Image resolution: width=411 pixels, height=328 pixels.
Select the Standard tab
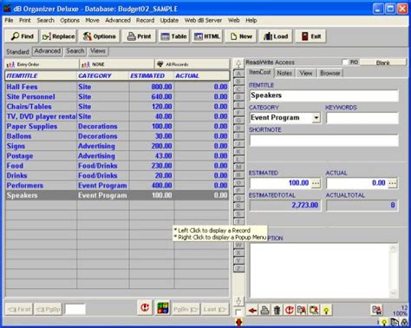(17, 52)
